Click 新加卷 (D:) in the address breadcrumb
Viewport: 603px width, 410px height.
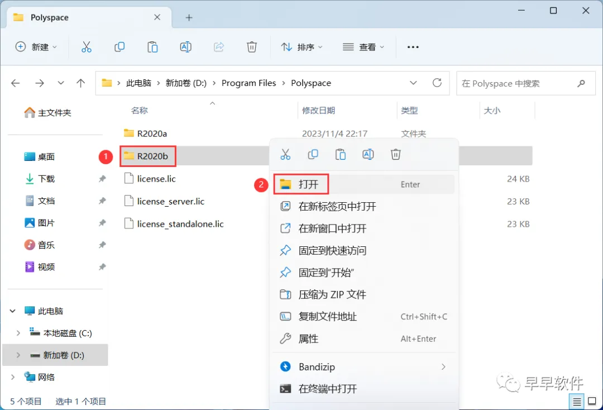click(186, 83)
